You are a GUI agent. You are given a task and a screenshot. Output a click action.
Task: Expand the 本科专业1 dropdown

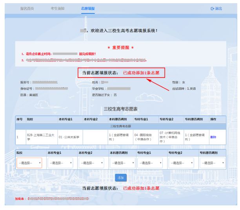click(60, 163)
